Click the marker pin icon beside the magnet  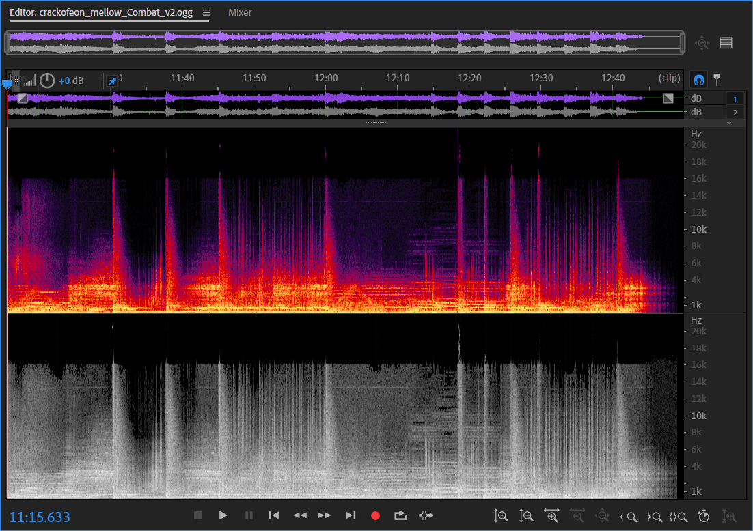coord(717,80)
